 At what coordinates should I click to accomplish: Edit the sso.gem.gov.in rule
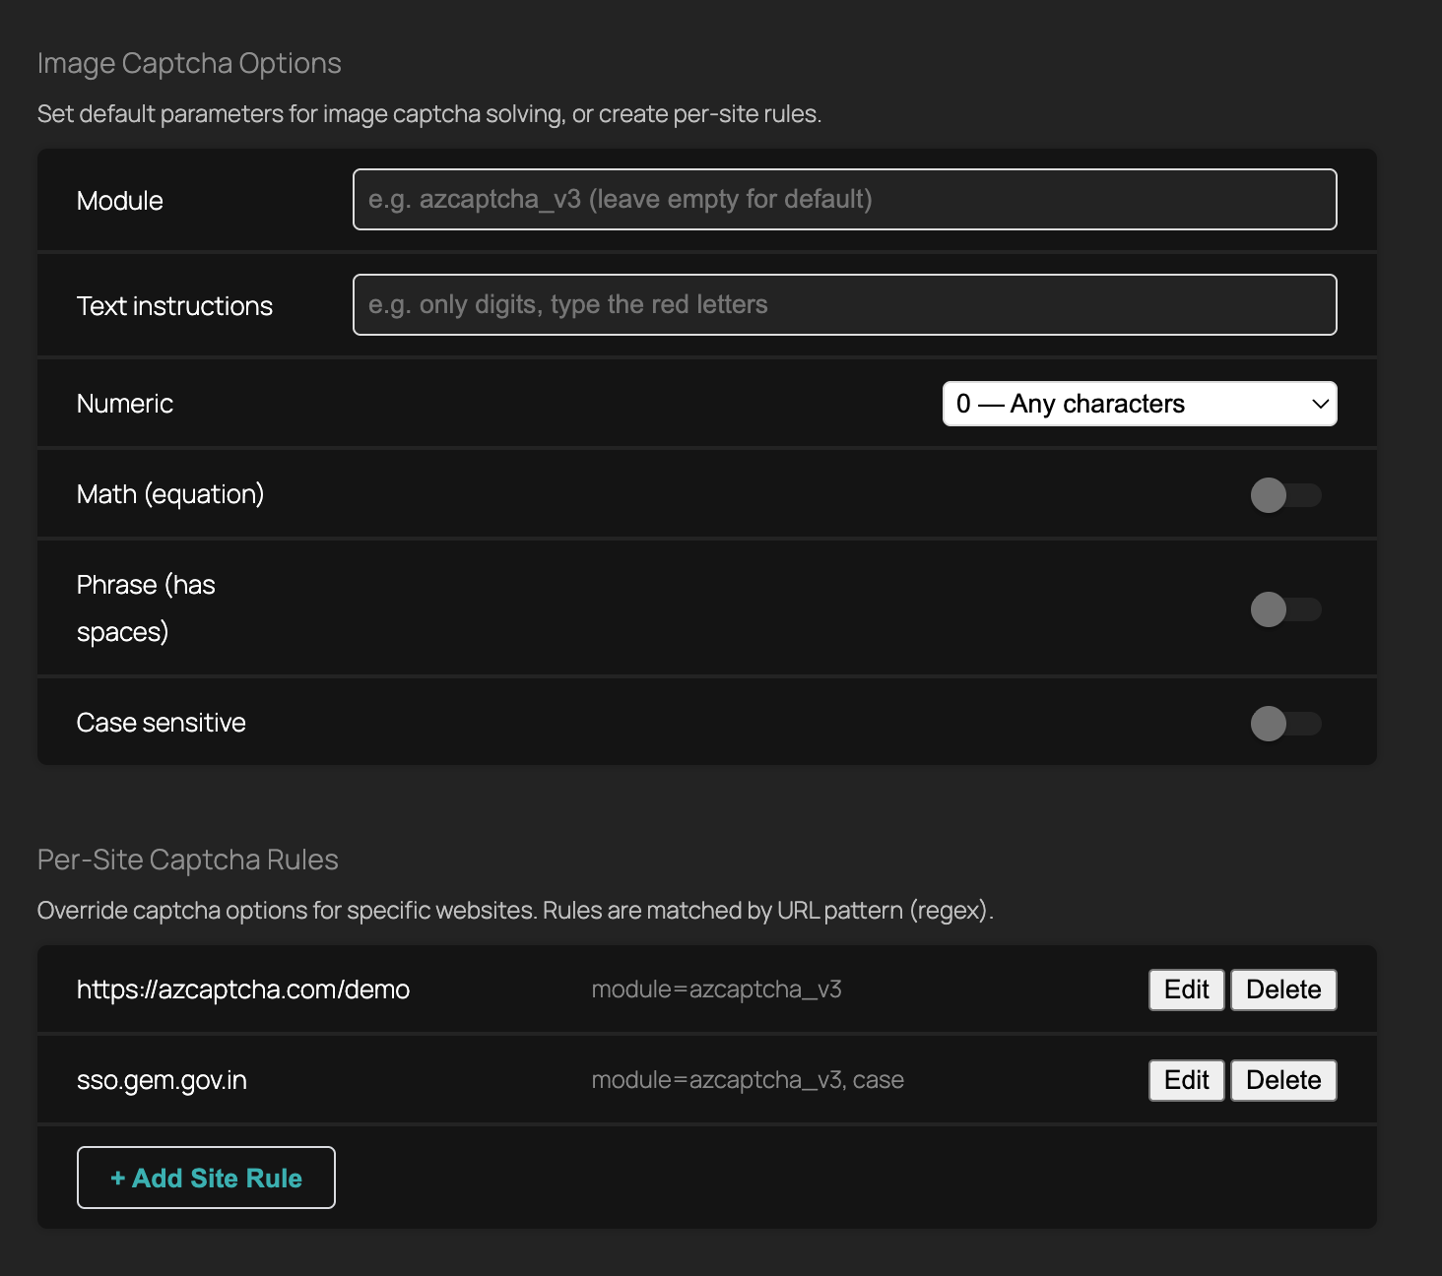click(x=1186, y=1080)
